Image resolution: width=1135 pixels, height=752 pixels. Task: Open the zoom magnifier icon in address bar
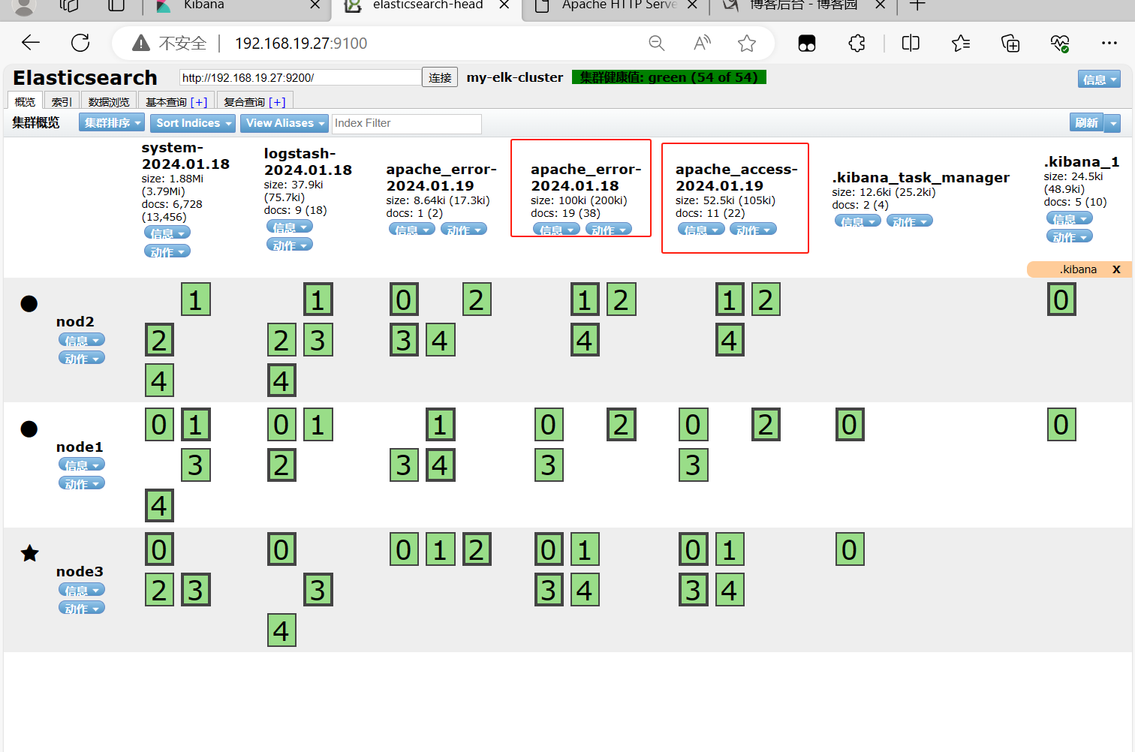coord(657,44)
